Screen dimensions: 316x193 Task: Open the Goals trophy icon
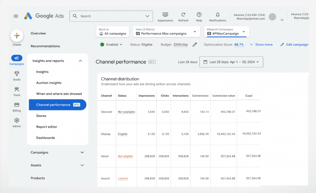pos(17,74)
